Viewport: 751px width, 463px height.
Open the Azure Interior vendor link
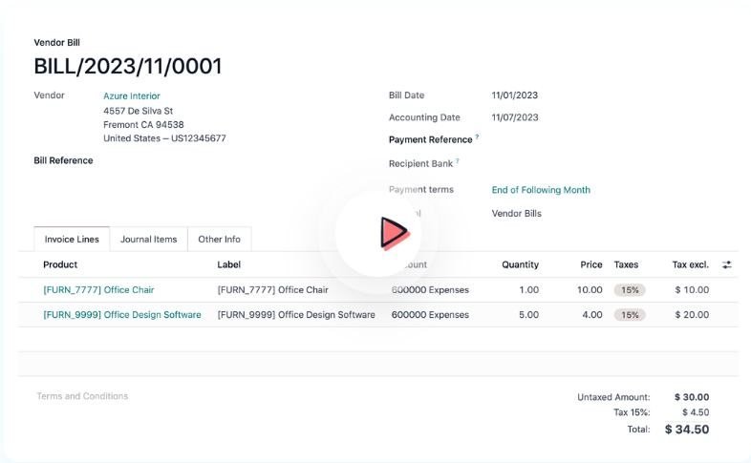132,95
